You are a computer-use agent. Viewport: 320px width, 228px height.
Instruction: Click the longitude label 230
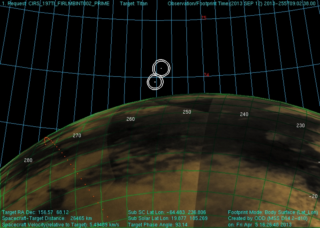(300, 126)
